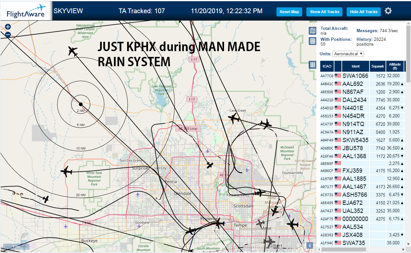Open the Units Aeronautical dropdown
This screenshot has width=411, height=253.
pos(348,54)
